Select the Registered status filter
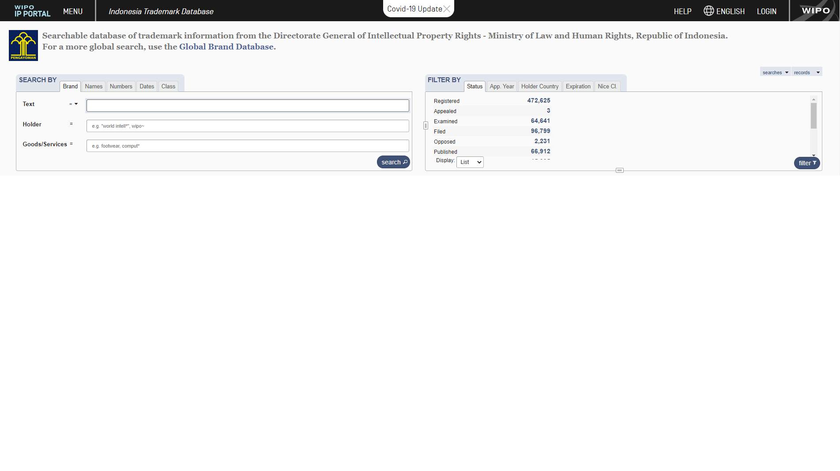The image size is (840, 471). pos(446,101)
